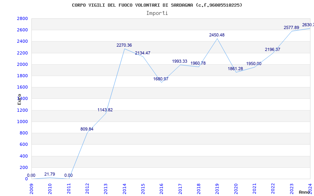Select data label 2270.36
314x196 pixels.
coord(124,45)
